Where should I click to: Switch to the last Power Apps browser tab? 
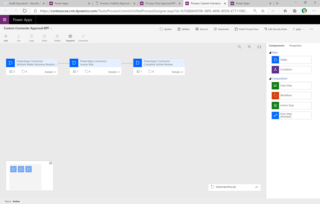click(251, 3)
